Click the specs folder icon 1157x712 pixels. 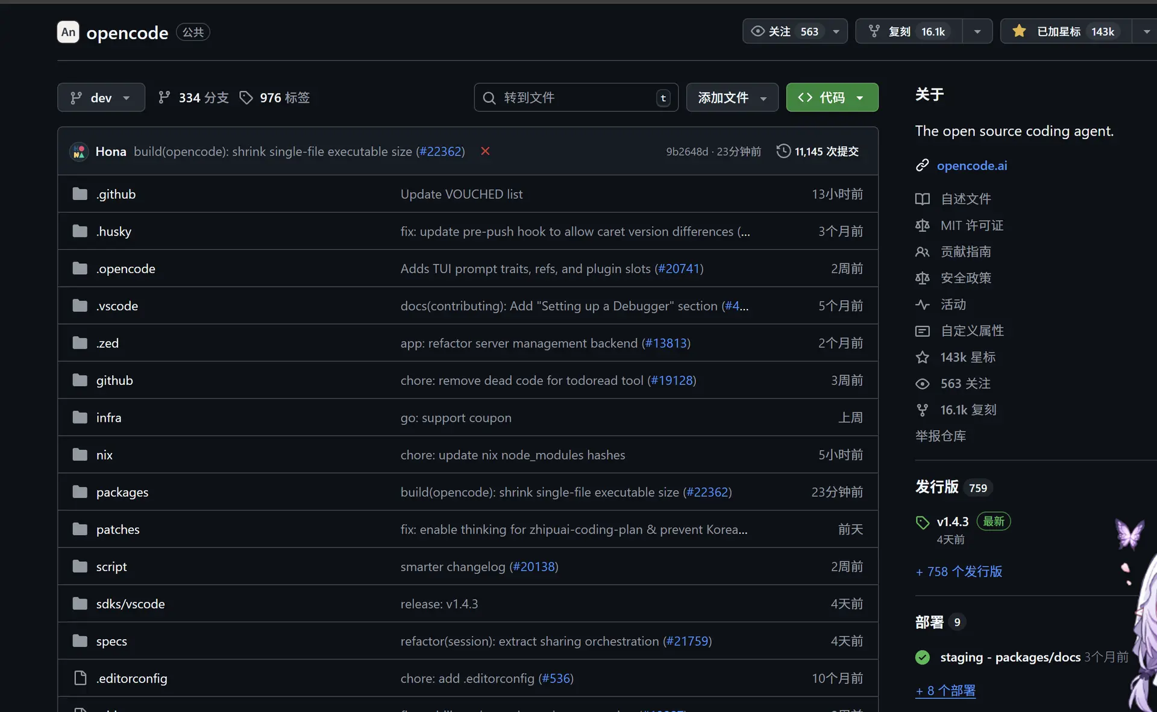click(x=80, y=641)
